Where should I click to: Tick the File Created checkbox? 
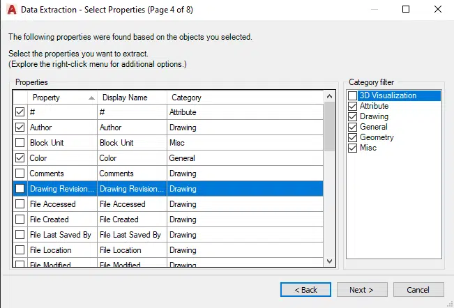(x=20, y=220)
